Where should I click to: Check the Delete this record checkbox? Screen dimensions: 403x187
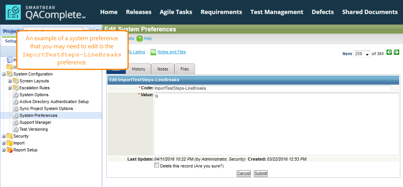[x=156, y=166]
